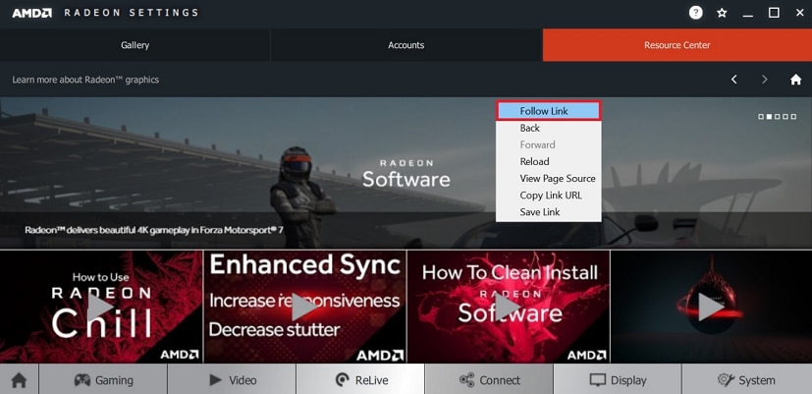Select the first carousel indicator dot

tap(761, 117)
